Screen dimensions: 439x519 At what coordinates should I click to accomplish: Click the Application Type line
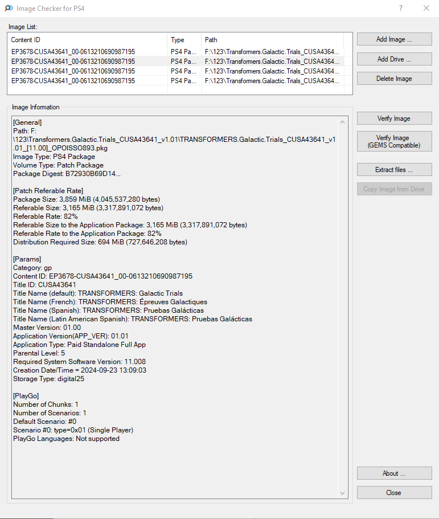tap(79, 345)
